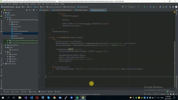Expand the Models package
Viewport: 178px width, 100px height.
[10, 24]
